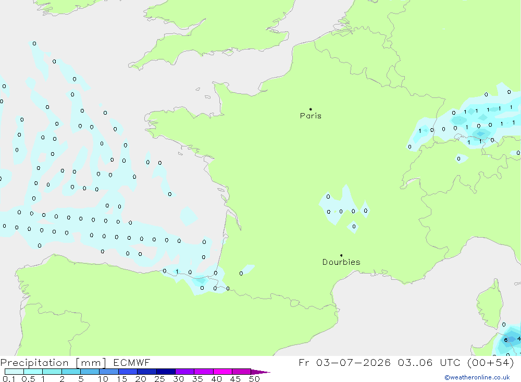521x382 pixels.
Task: Select the 2–5 mm legend color swatch
Action: (x=71, y=372)
